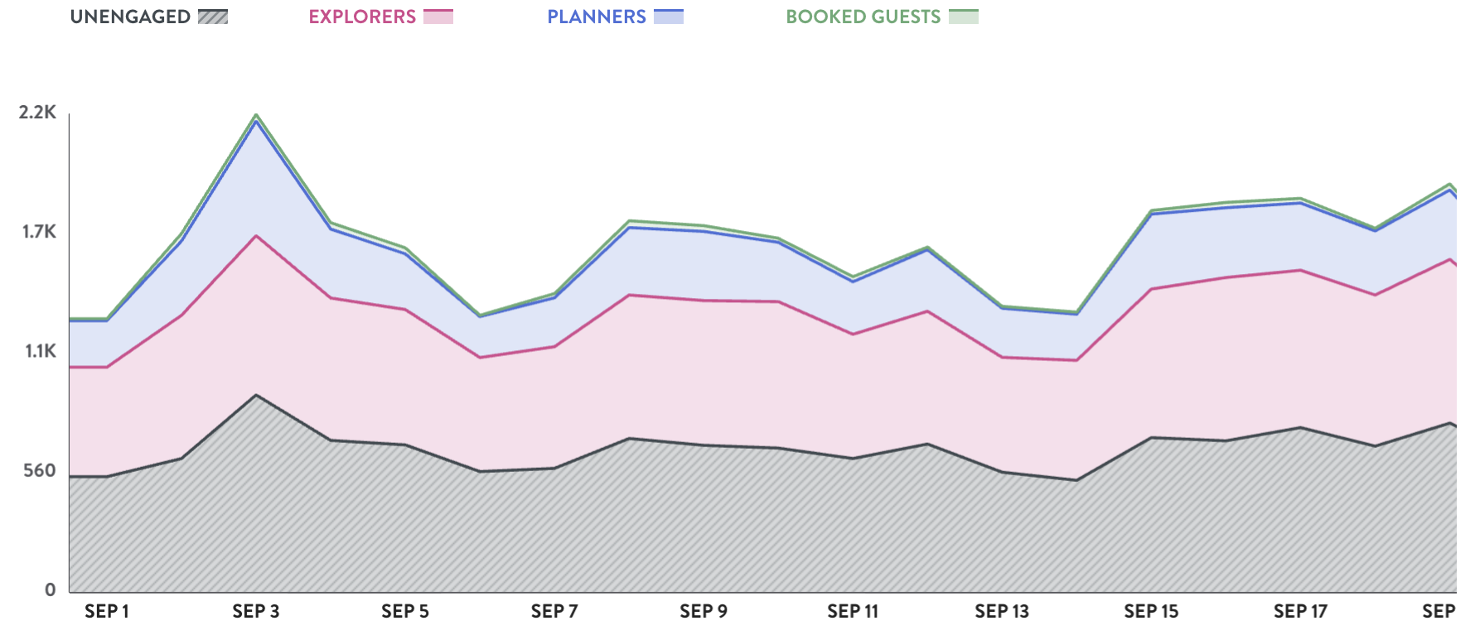The height and width of the screenshot is (640, 1475).
Task: Click the 1.7K y-axis label
Action: pos(39,232)
